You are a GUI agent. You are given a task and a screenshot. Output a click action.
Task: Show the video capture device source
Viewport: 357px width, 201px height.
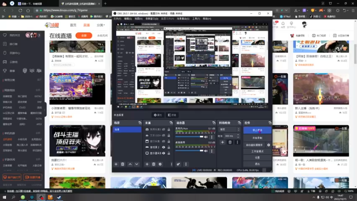pos(163,130)
